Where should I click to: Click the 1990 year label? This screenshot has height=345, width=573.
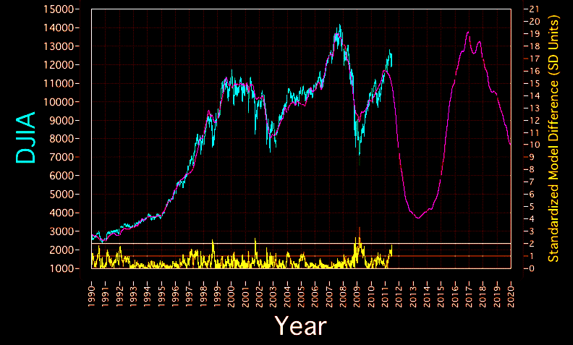pyautogui.click(x=91, y=296)
